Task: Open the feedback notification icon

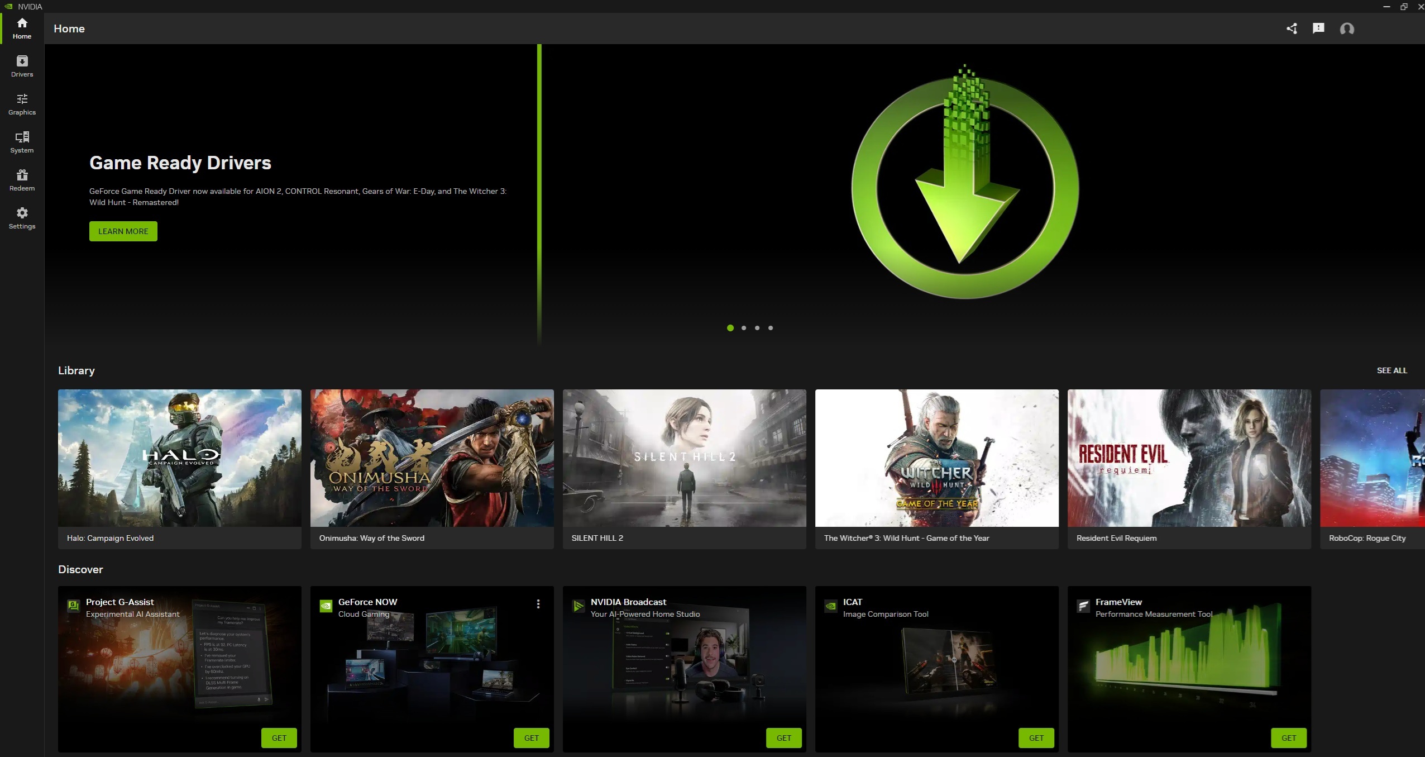Action: pyautogui.click(x=1318, y=28)
